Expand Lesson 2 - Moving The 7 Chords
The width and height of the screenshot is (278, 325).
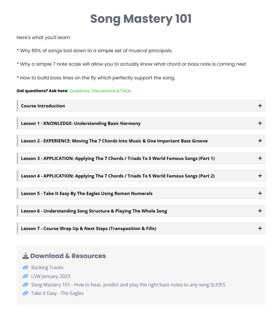point(140,141)
